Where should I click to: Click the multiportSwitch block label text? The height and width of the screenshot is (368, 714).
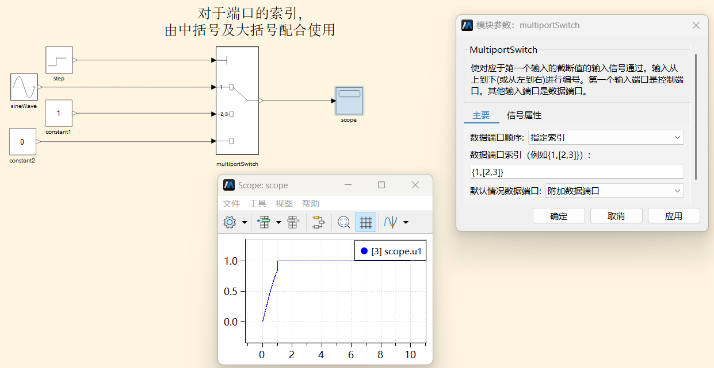coord(237,164)
